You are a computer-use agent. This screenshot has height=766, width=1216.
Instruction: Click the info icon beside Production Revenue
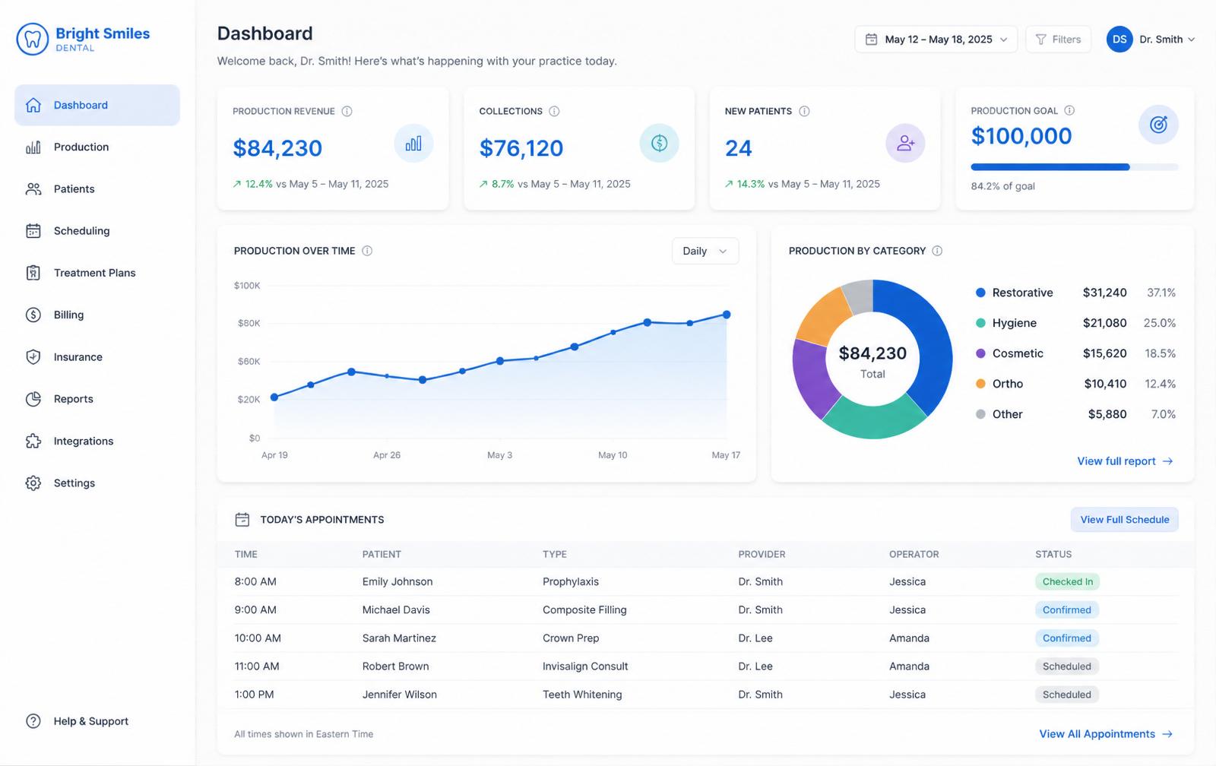coord(347,111)
